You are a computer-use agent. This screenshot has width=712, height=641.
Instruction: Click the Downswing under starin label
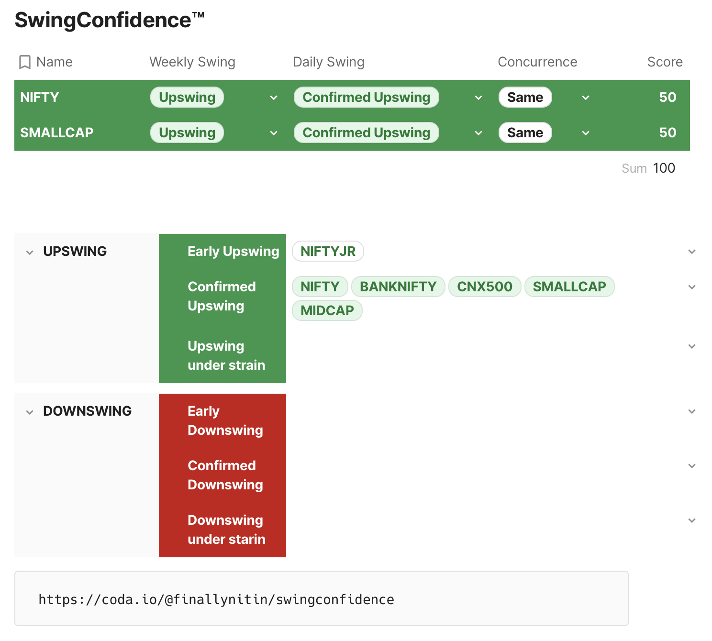(226, 530)
